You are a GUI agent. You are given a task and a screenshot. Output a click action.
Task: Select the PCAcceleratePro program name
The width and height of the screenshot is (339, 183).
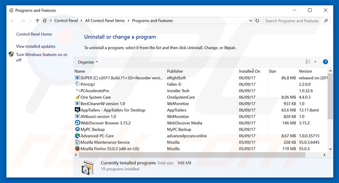point(95,90)
